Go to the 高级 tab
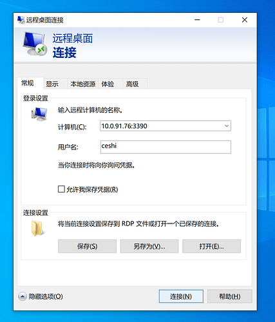The image size is (275, 322). (x=132, y=84)
